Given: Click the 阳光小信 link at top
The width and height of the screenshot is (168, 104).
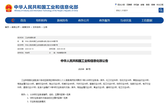Looking at the screenshot, I should tap(121, 5).
